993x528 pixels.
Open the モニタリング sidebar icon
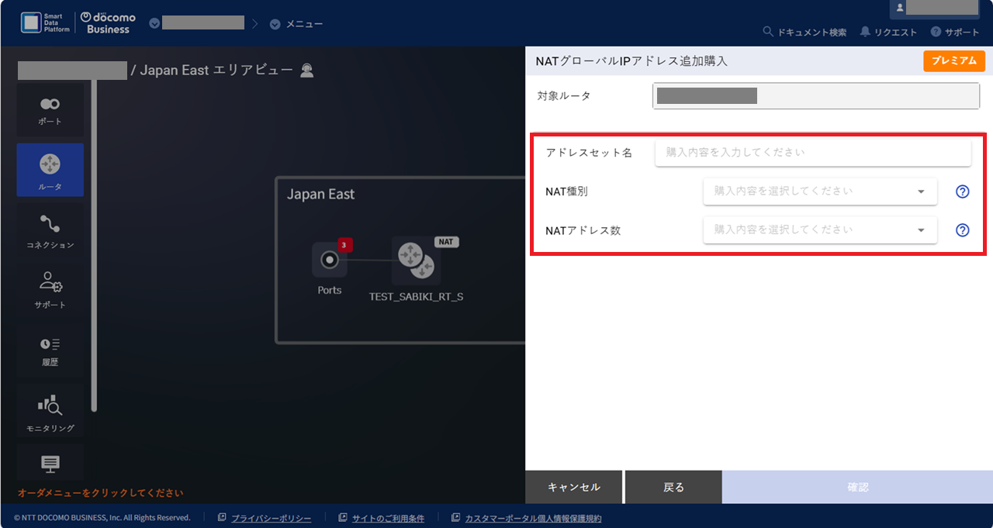[x=50, y=411]
